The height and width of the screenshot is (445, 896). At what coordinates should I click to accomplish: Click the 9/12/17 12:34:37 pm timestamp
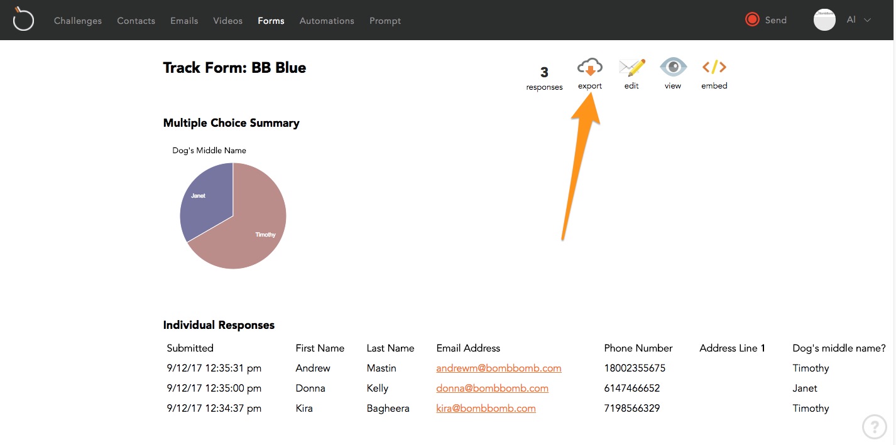(x=214, y=409)
